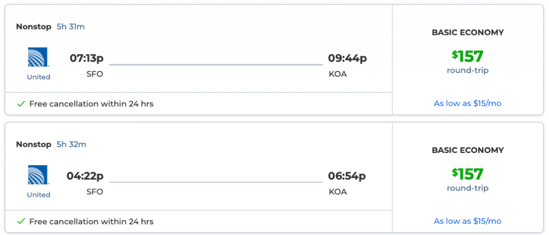This screenshot has height=235, width=549.
Task: Click "Free cancellation within 24 hrs" on the 07:13p flight
Action: [91, 104]
